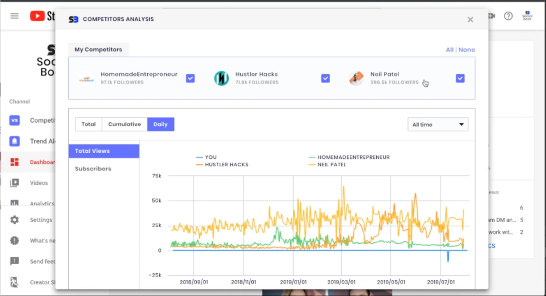Open the Help question mark icon
The width and height of the screenshot is (546, 296).
coord(508,16)
